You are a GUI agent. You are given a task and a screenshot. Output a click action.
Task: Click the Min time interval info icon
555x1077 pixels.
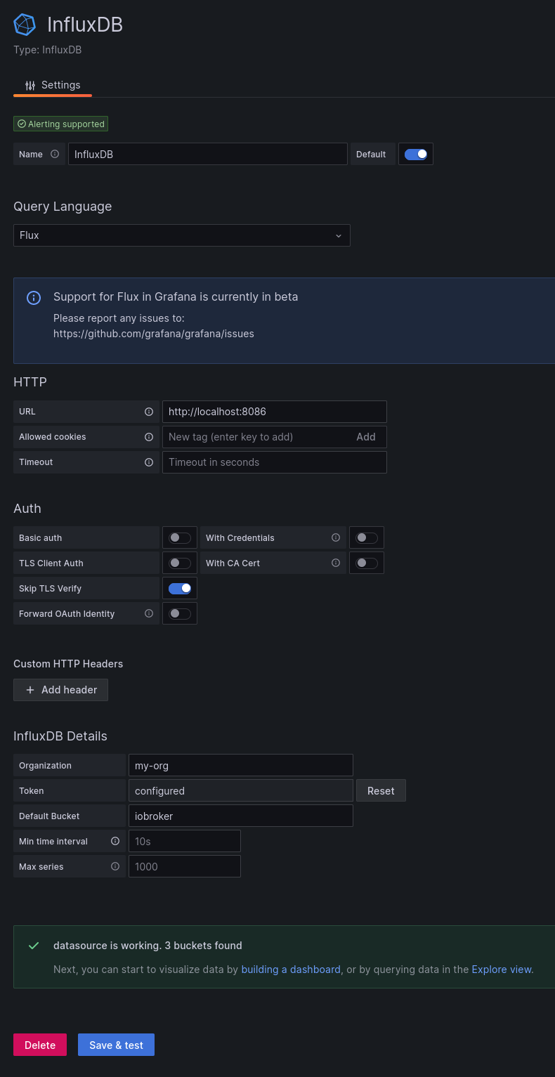point(115,841)
